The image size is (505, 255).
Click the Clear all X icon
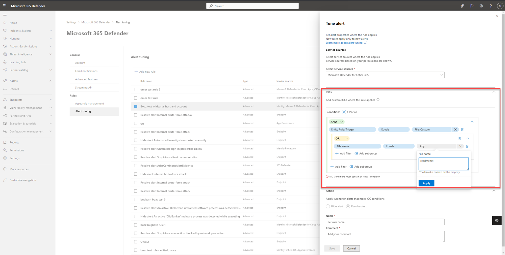[x=344, y=112]
